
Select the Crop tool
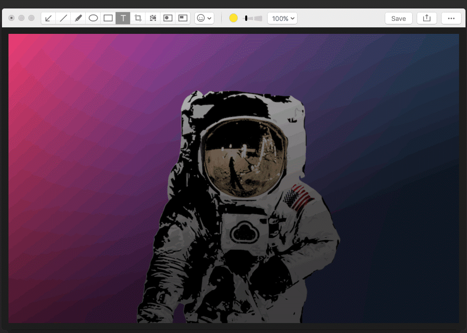[138, 18]
